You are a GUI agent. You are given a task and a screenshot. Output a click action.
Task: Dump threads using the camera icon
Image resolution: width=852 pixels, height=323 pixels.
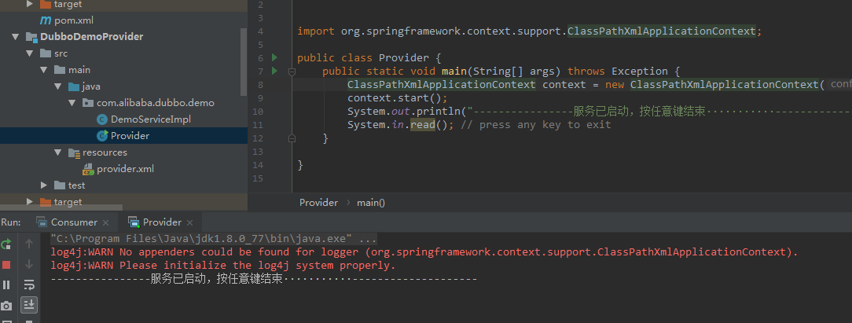tap(6, 306)
